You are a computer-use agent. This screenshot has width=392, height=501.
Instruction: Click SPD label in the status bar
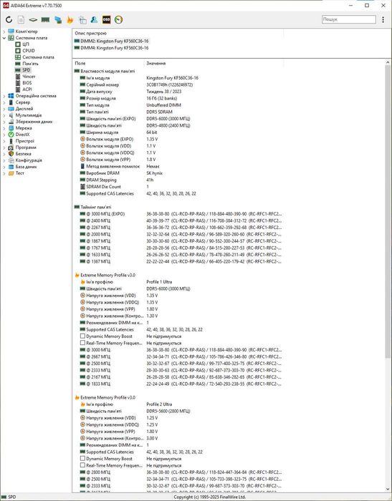tap(11, 497)
